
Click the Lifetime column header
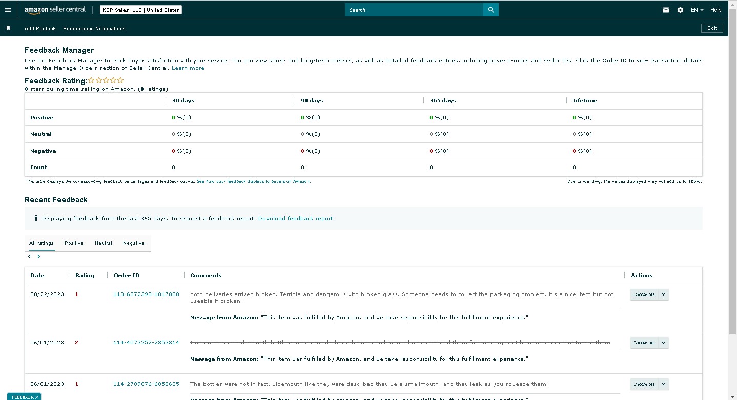click(585, 101)
